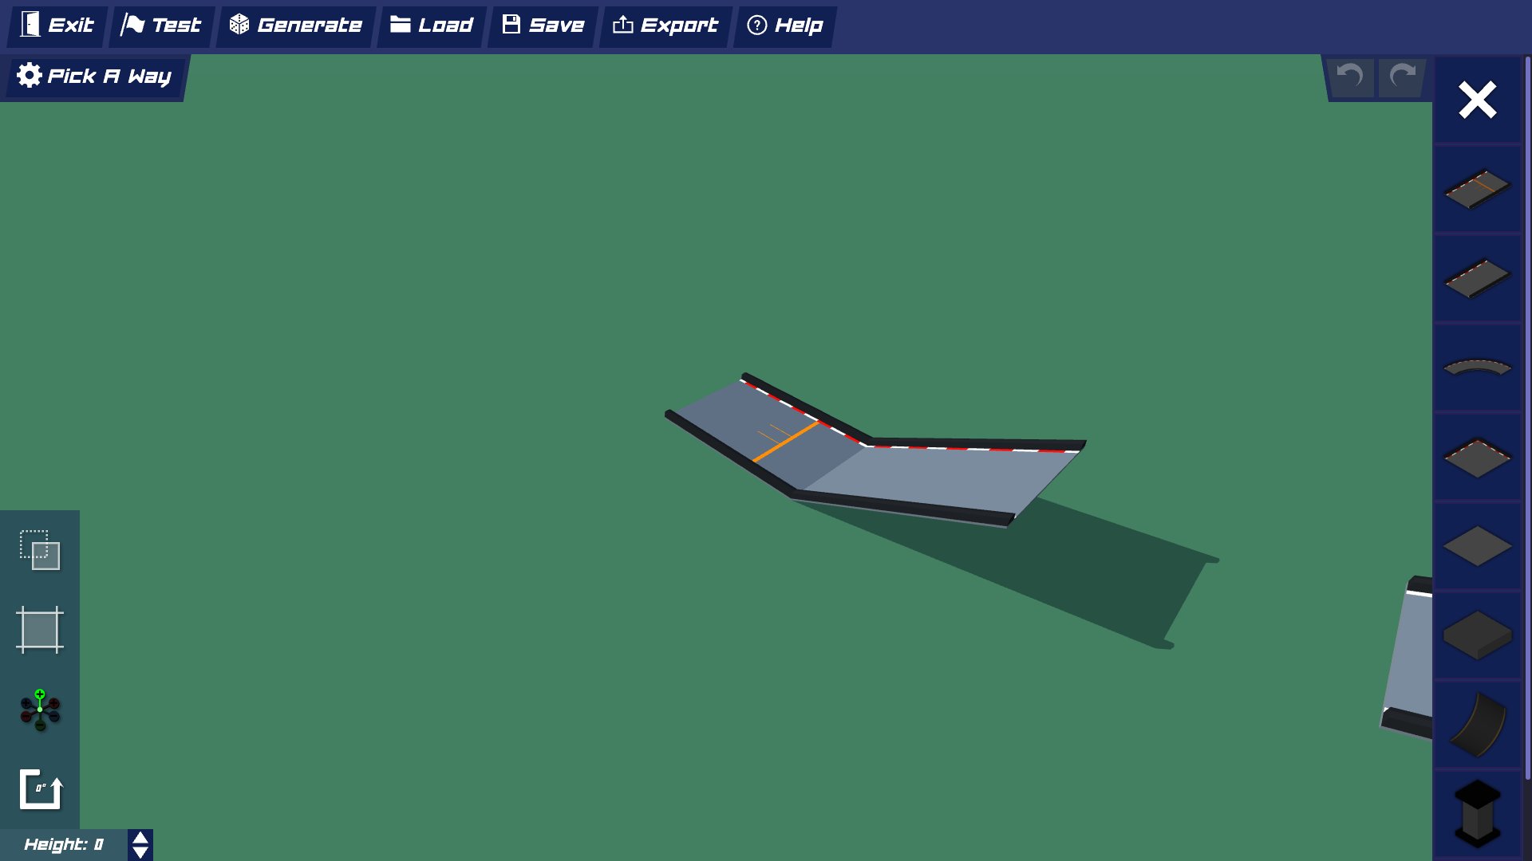The width and height of the screenshot is (1532, 861).
Task: Select the banked curve ramp piece
Action: tap(1477, 725)
